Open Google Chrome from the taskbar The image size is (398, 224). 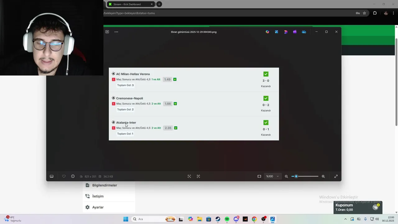coord(254,219)
